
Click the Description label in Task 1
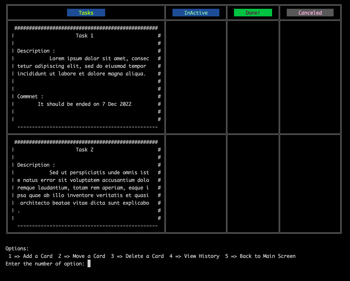(x=36, y=51)
